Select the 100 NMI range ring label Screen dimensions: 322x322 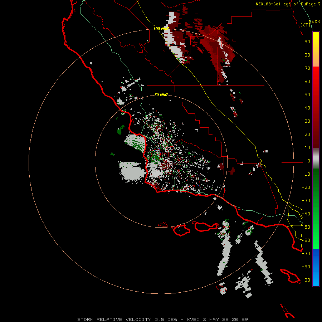(x=161, y=29)
